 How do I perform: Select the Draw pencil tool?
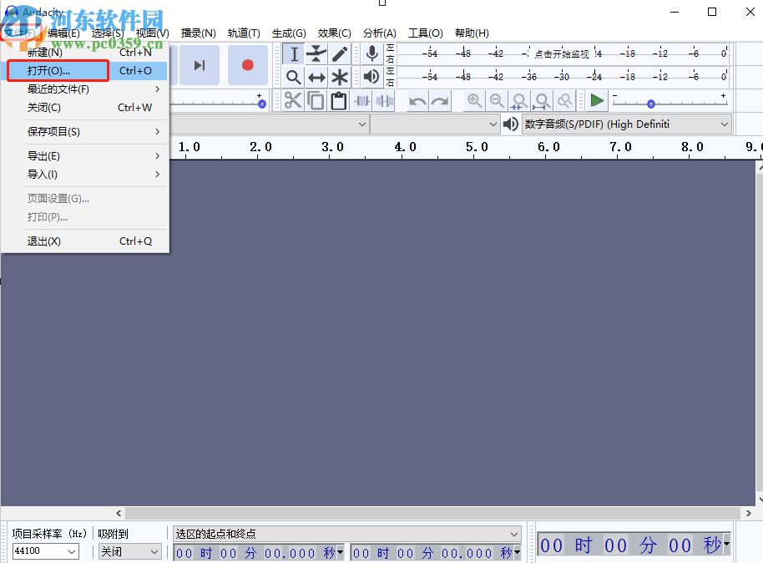(340, 54)
